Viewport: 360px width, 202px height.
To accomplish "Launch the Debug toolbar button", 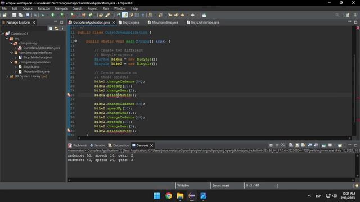I will pyautogui.click(x=43, y=15).
